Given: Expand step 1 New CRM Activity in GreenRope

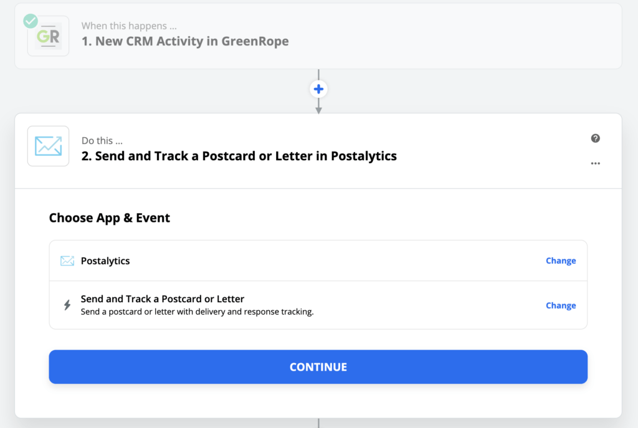Looking at the screenshot, I should point(318,36).
